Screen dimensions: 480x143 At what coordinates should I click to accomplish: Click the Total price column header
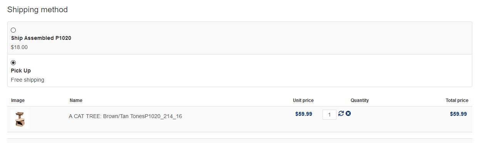pos(457,100)
